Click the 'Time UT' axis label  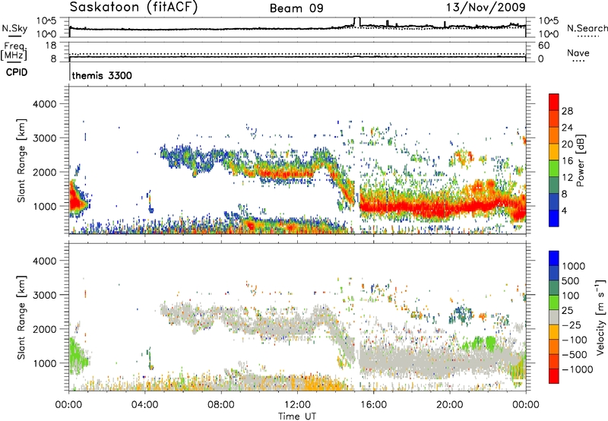[297, 416]
